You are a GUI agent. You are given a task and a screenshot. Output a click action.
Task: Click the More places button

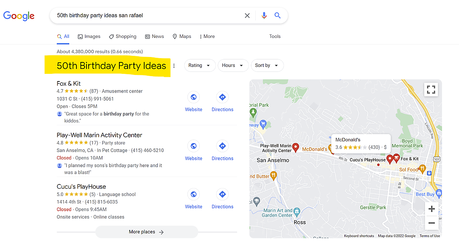146,232
